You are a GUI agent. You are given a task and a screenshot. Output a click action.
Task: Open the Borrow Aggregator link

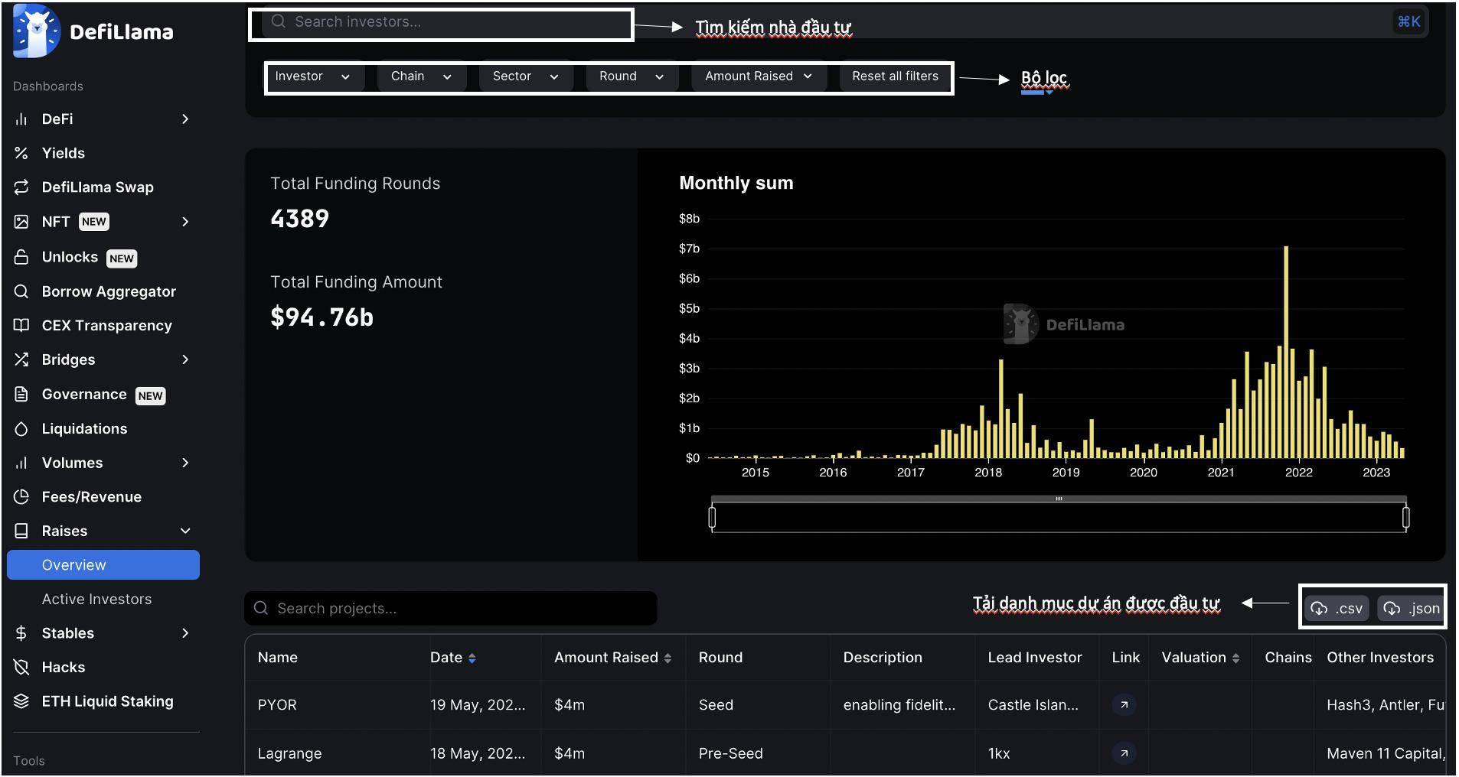click(x=109, y=291)
